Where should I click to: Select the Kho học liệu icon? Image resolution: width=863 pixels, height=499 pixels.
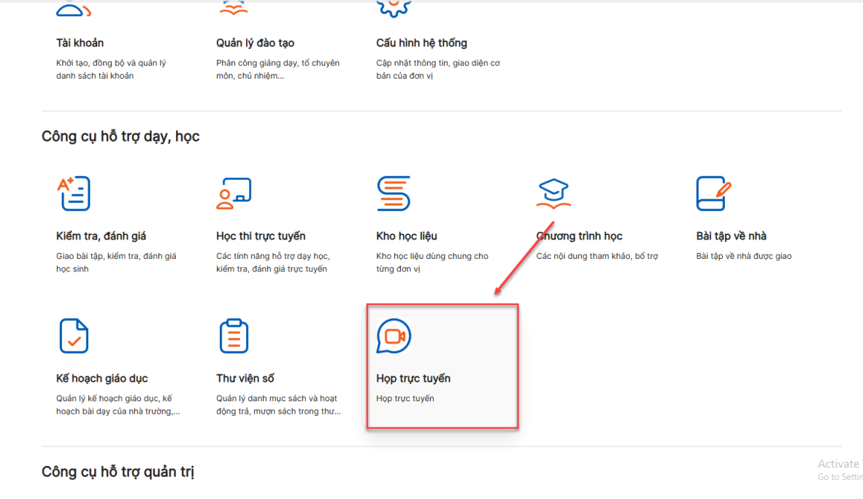click(394, 193)
